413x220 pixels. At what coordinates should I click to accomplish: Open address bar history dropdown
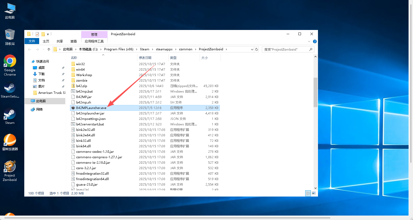pos(252,50)
